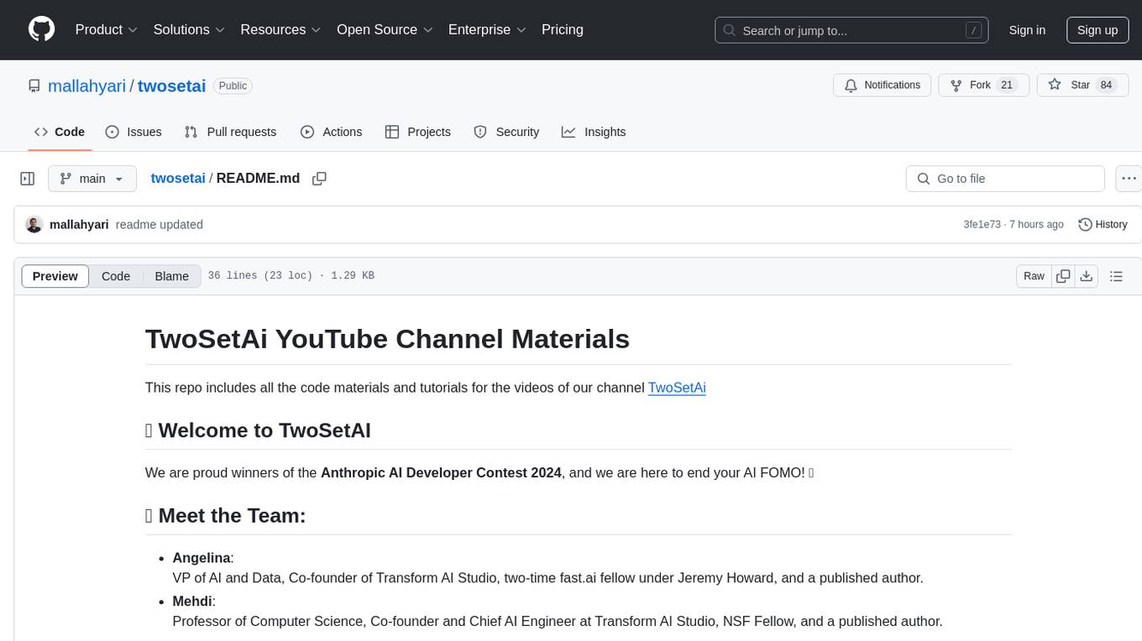Open the main branch selector dropdown

pyautogui.click(x=92, y=179)
